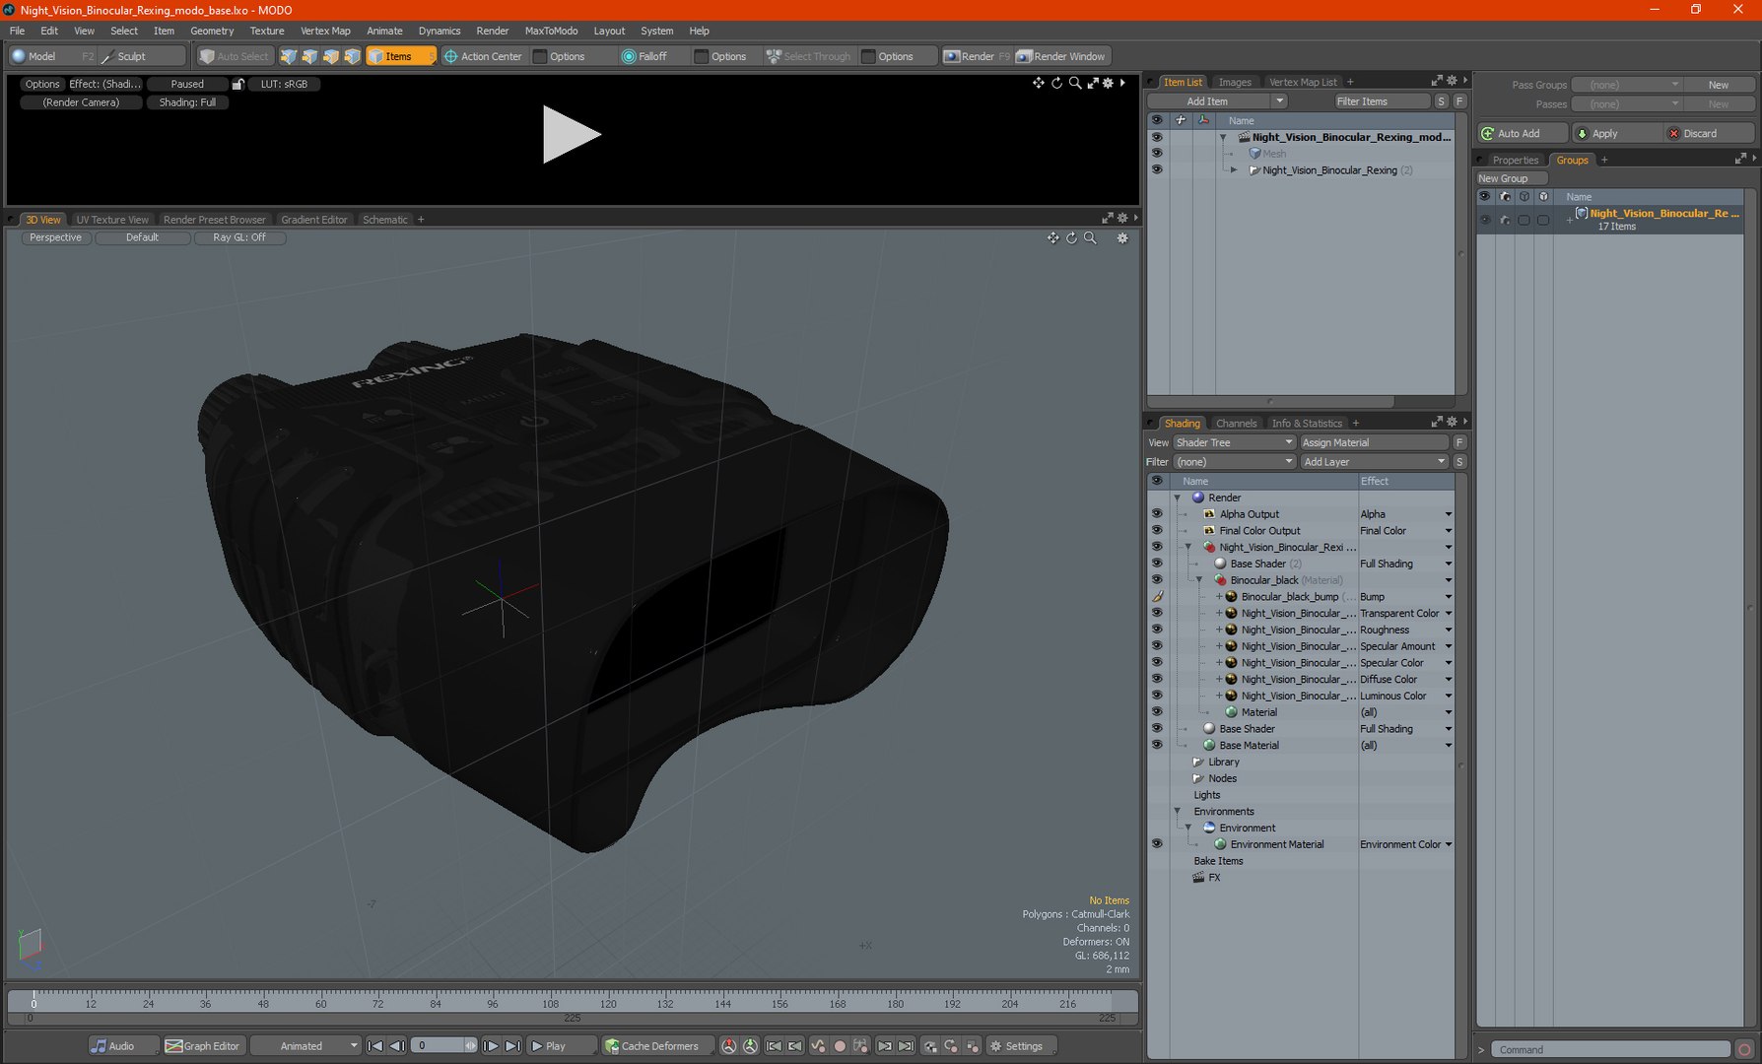Maximize the Shading panel
1762x1064 pixels.
click(x=1436, y=423)
